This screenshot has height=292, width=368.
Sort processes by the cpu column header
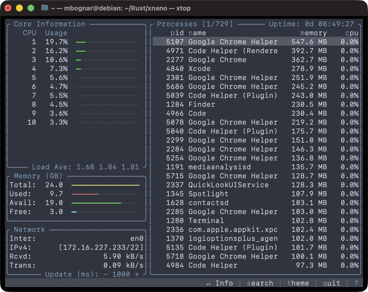coord(352,33)
